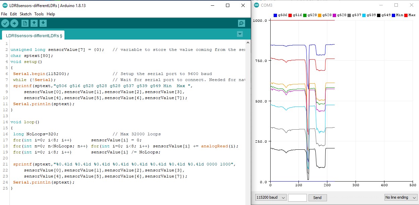Click line number 21 in the gutter
This screenshot has height=205, width=419.
coord(5,164)
